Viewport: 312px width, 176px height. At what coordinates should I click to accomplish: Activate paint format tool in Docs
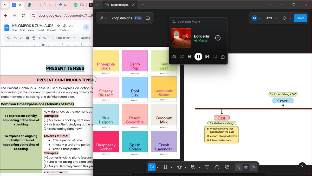34,38
